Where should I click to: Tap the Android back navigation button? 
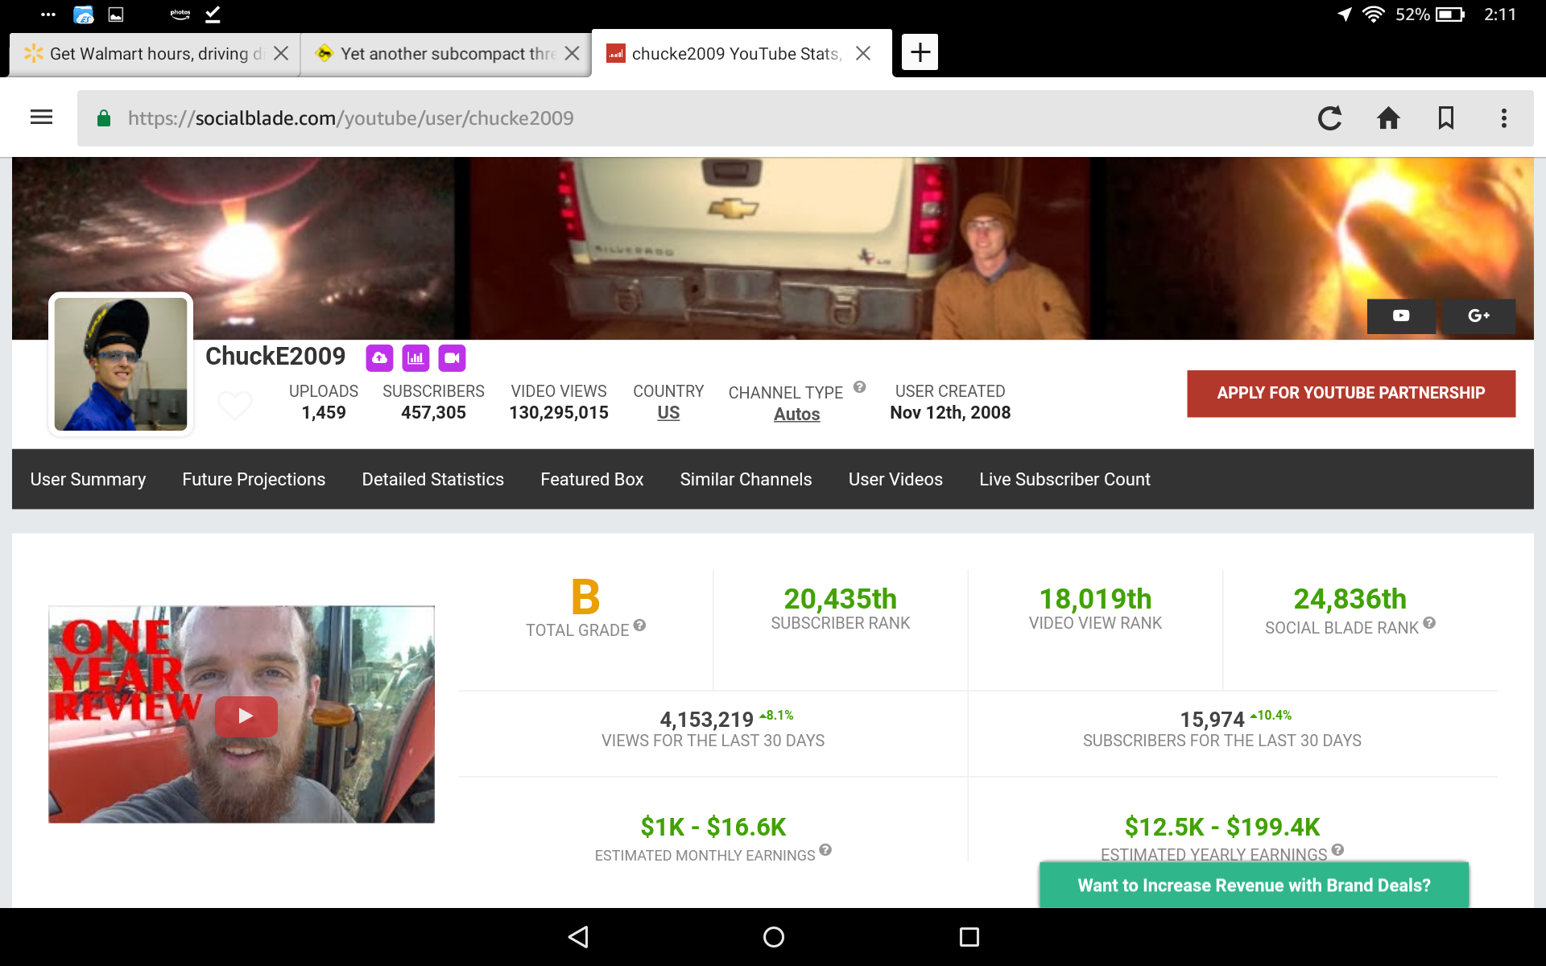point(578,937)
